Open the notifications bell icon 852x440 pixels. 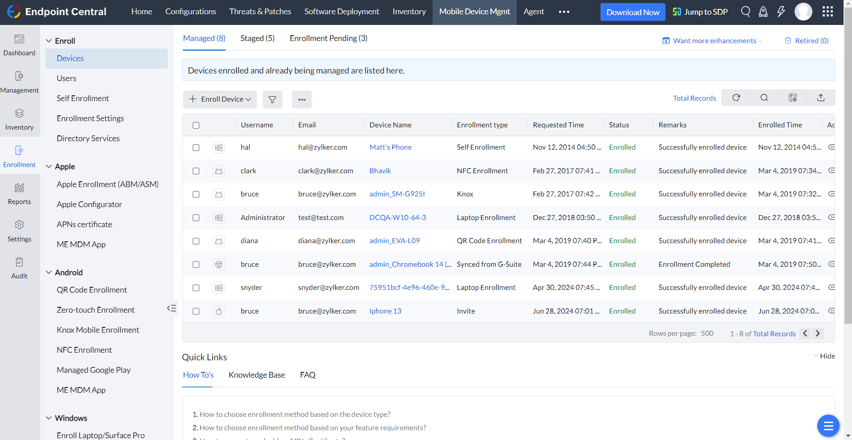tap(763, 12)
